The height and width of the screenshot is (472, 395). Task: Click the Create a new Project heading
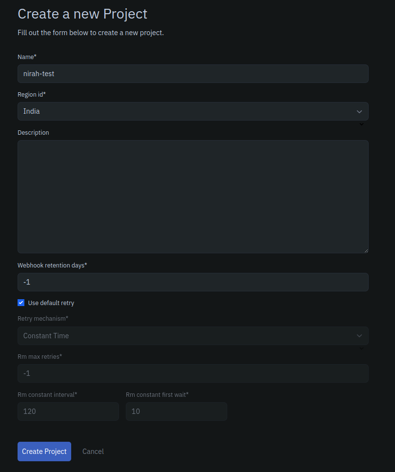coord(82,14)
